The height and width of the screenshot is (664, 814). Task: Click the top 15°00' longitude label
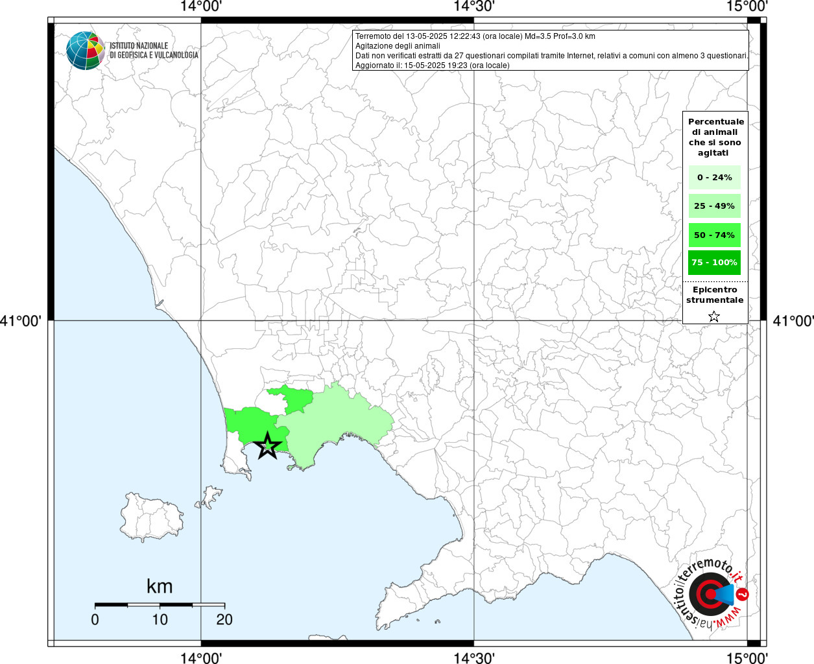747,6
